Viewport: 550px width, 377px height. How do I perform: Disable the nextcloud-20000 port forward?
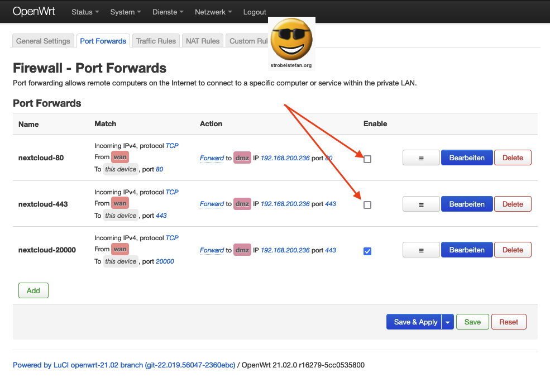coord(367,251)
